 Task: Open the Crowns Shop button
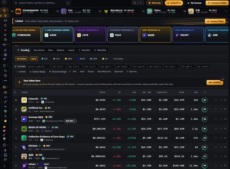click(215, 21)
